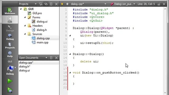Viewport: 169px width, 95px height.
Task: Click on ui->setupUi(this); code line
Action: pyautogui.click(x=97, y=43)
